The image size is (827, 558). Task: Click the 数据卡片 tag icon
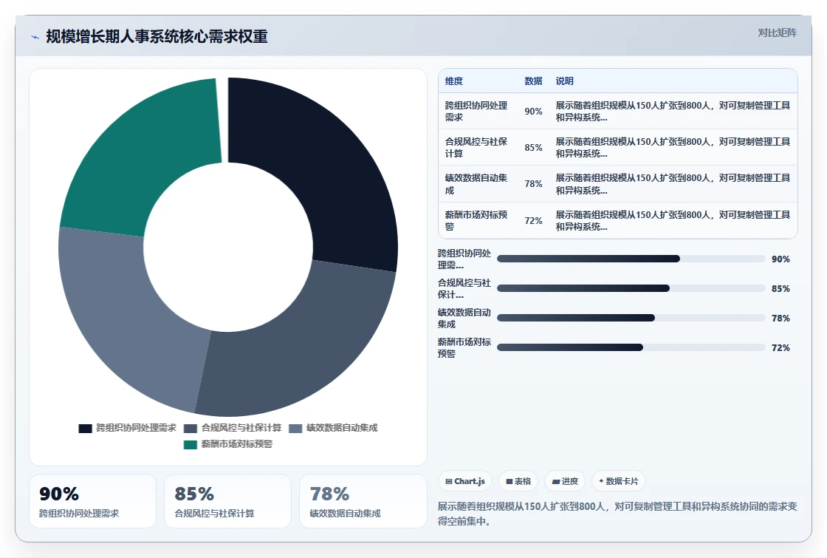pos(601,481)
